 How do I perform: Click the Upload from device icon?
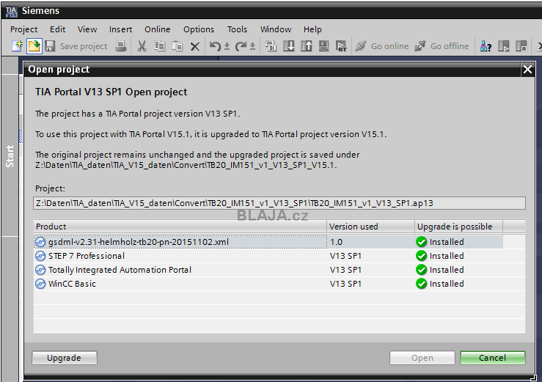click(307, 46)
